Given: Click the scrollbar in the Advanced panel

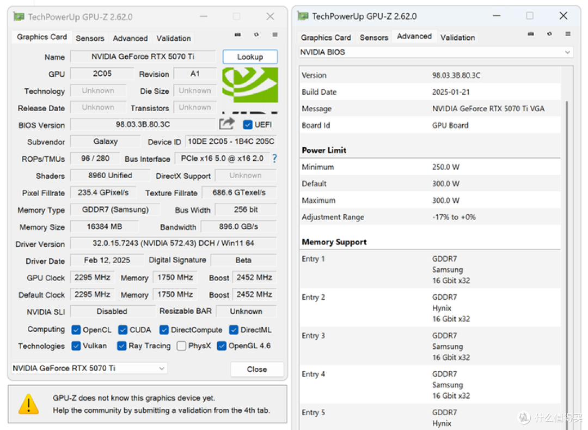Looking at the screenshot, I should click(x=567, y=263).
